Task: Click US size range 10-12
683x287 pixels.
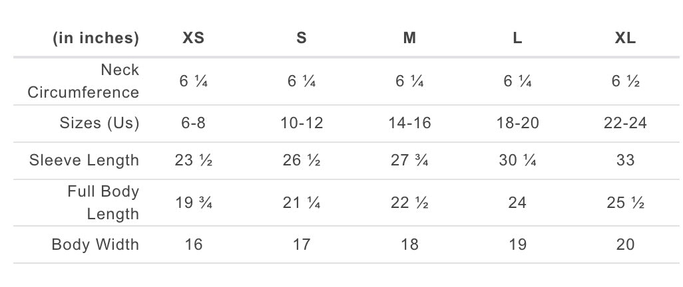Action: pos(302,123)
